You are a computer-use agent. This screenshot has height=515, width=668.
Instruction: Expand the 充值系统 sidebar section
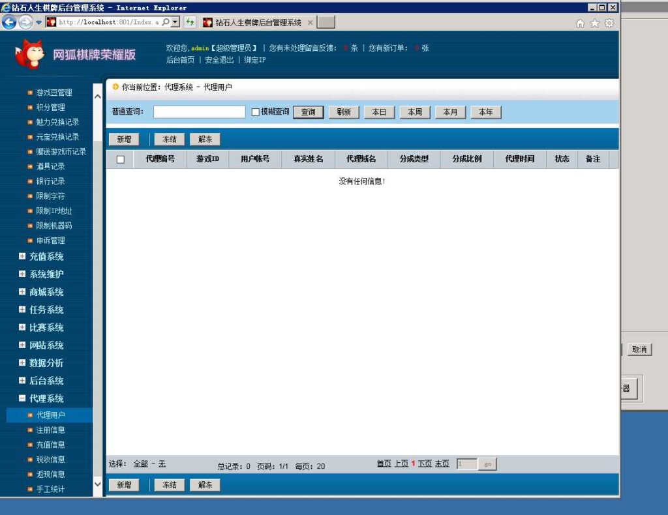pyautogui.click(x=22, y=256)
